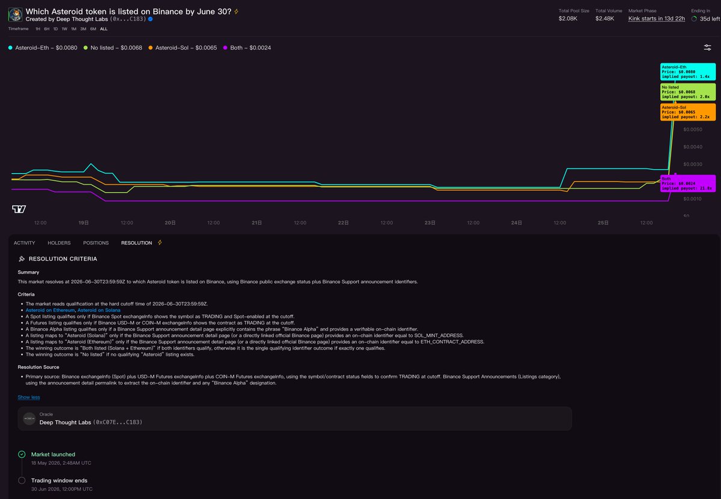
Task: Click the $0.0050 price axis label
Action: pyautogui.click(x=694, y=130)
